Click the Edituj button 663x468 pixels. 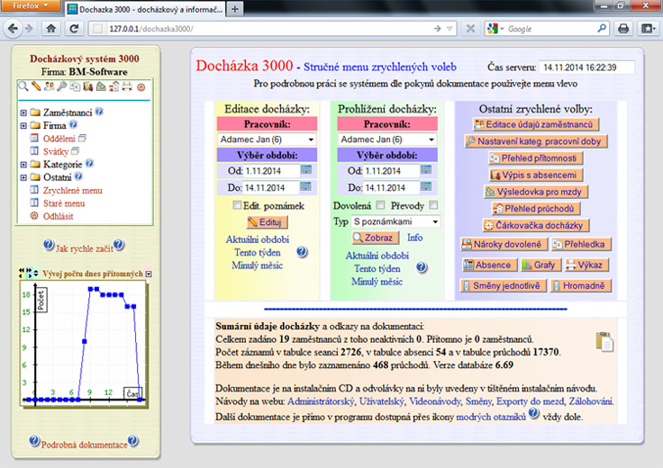[267, 221]
